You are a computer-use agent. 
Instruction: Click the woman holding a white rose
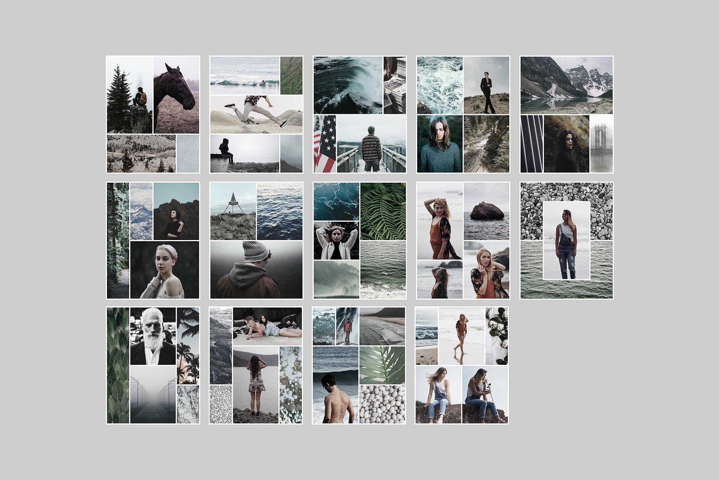(485, 395)
